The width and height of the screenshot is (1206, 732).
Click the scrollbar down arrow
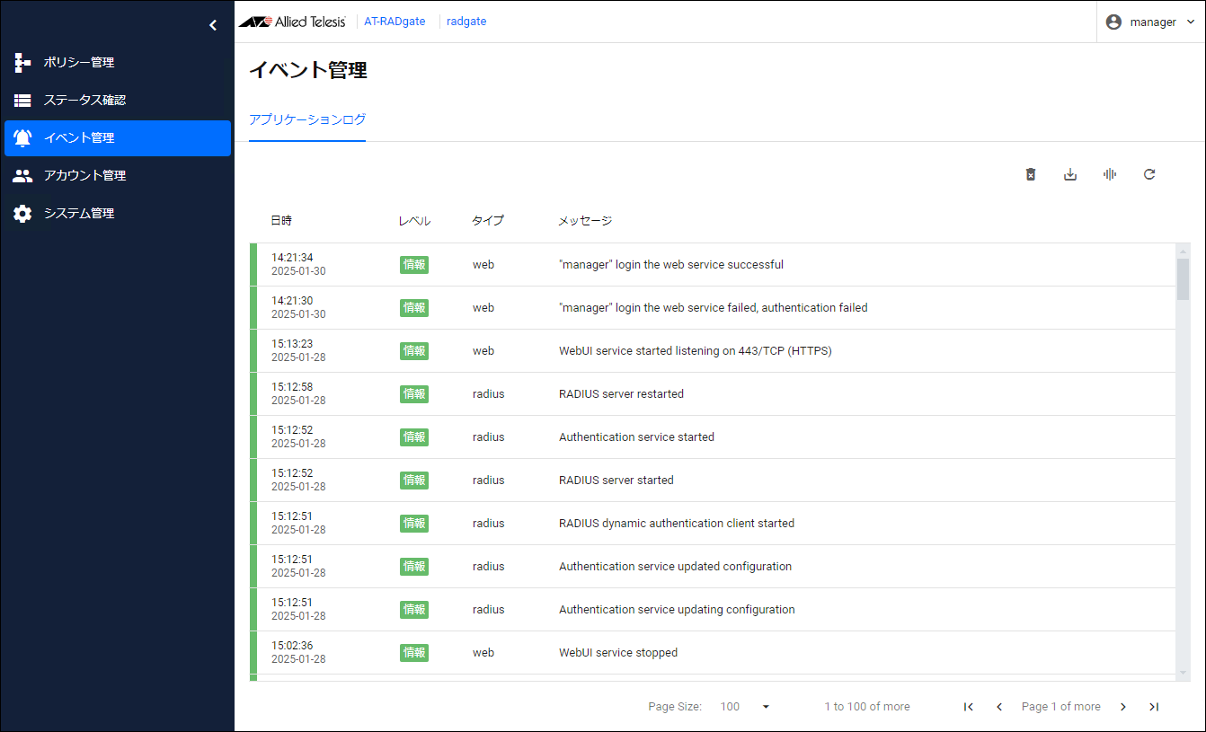click(x=1183, y=673)
